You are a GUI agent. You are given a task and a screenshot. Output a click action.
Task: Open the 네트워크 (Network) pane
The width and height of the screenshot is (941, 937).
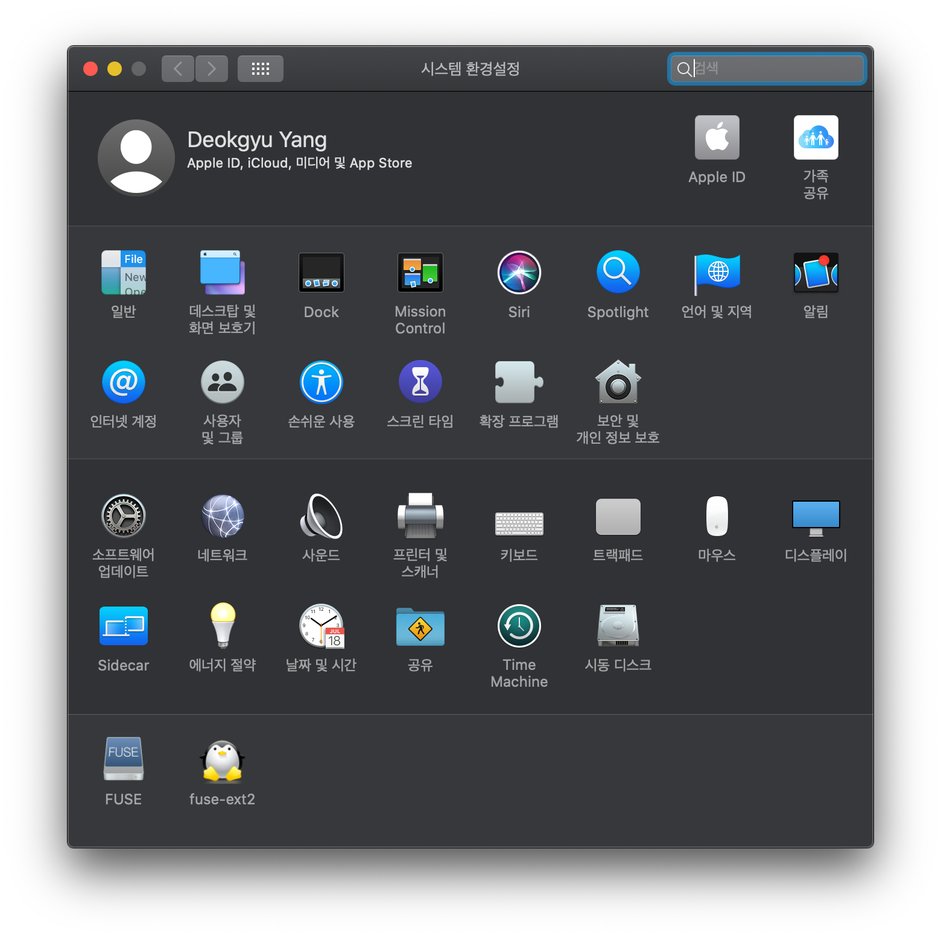point(223,516)
